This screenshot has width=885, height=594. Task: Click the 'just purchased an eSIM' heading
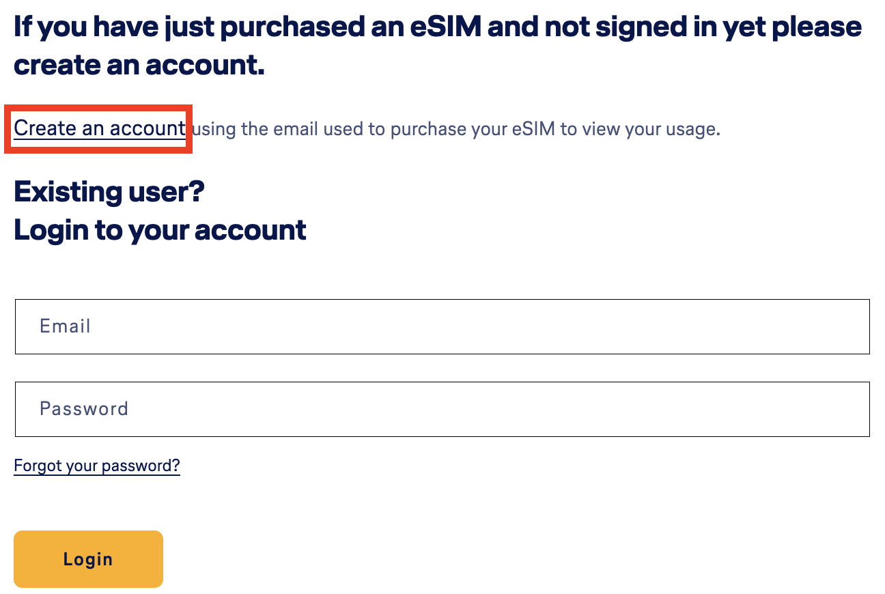(x=437, y=27)
